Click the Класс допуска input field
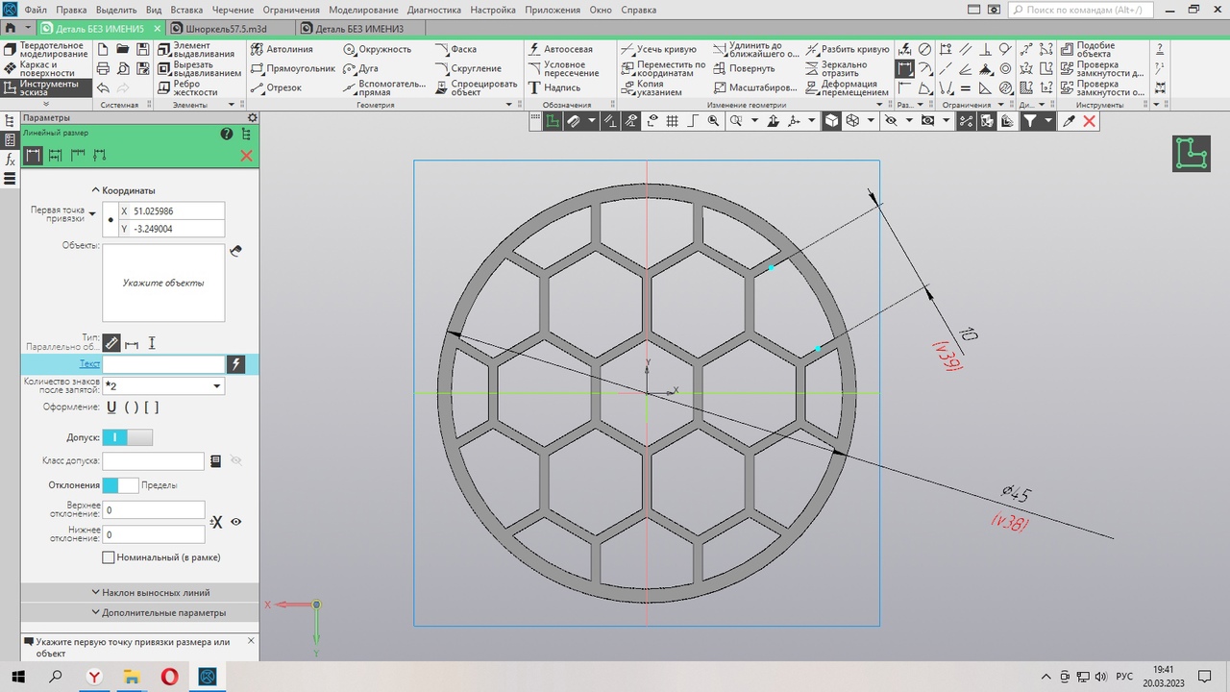This screenshot has width=1230, height=692. tap(154, 461)
